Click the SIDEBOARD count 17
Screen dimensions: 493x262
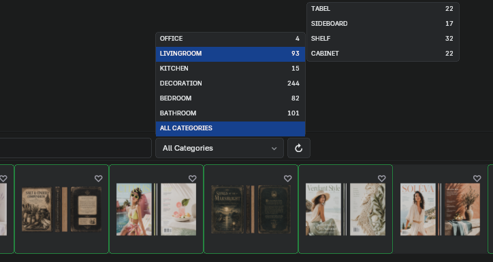pyautogui.click(x=449, y=24)
